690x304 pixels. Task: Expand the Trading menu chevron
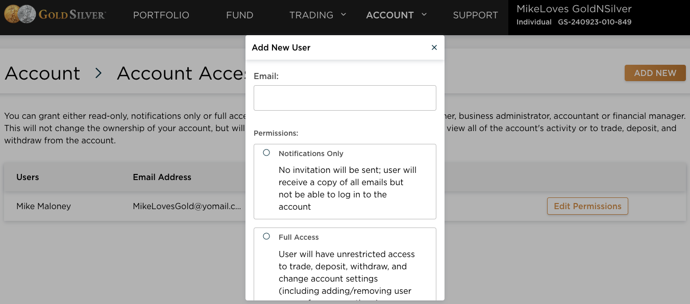pos(343,14)
